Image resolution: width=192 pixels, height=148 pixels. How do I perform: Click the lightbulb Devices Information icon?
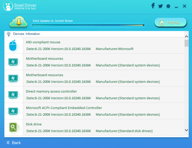coord(8,34)
